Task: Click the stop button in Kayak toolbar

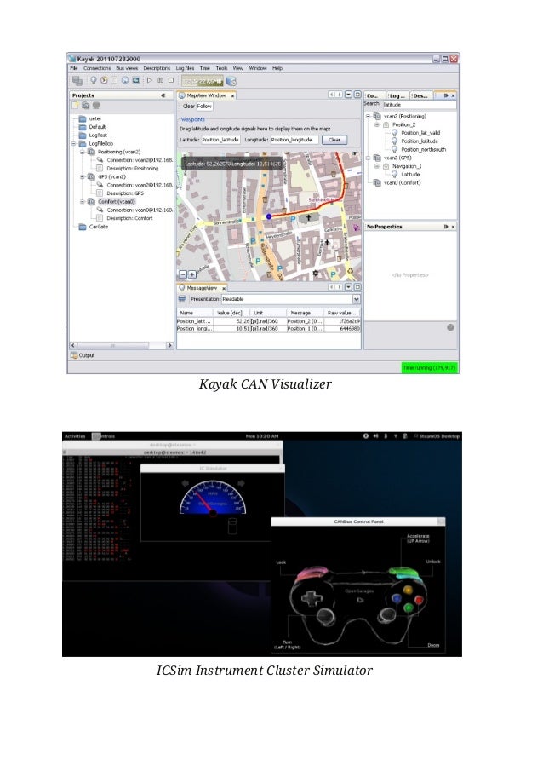Action: click(171, 80)
